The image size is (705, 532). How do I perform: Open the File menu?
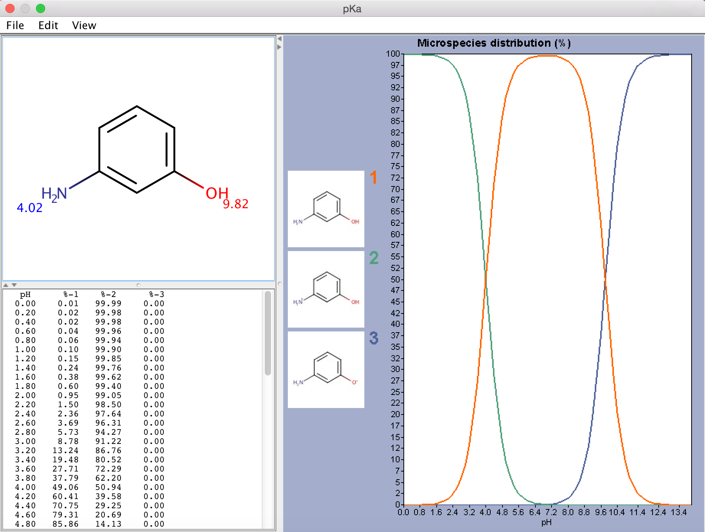pyautogui.click(x=15, y=25)
